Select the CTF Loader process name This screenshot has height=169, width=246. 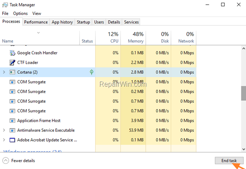pos(27,63)
